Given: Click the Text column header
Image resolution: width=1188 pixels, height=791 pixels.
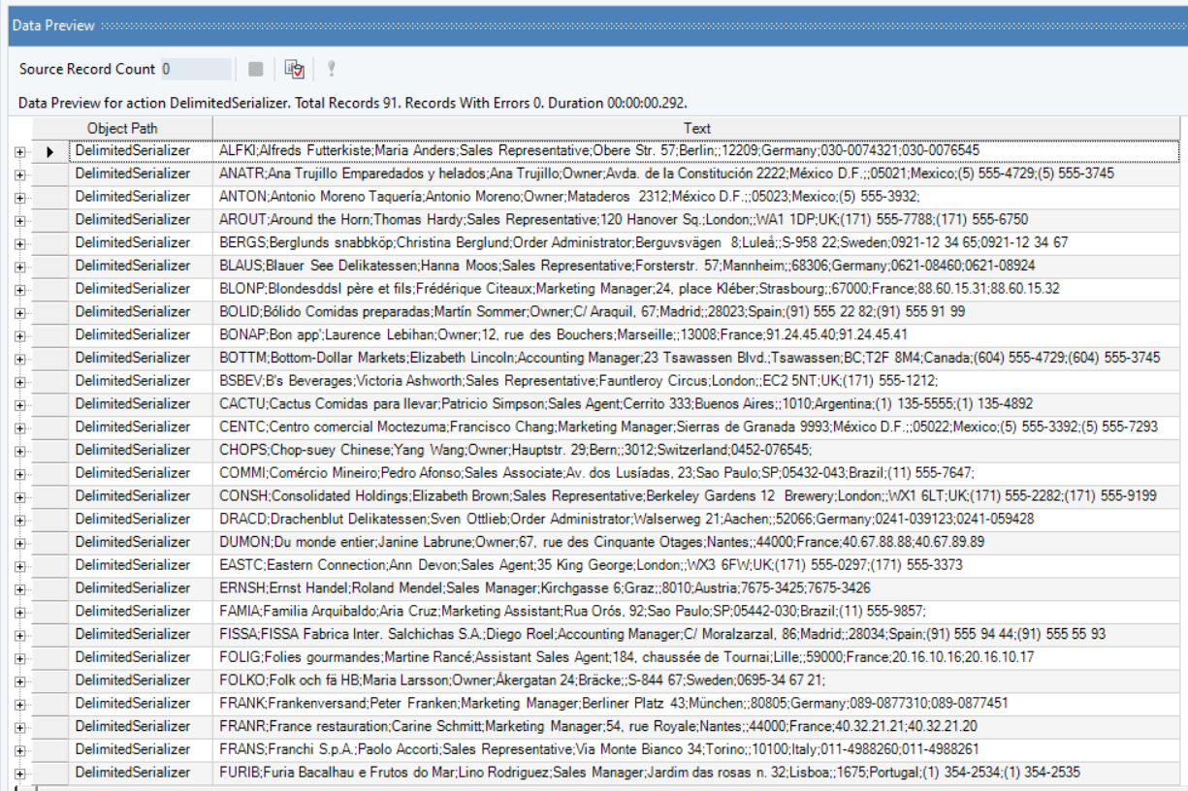Looking at the screenshot, I should point(696,128).
